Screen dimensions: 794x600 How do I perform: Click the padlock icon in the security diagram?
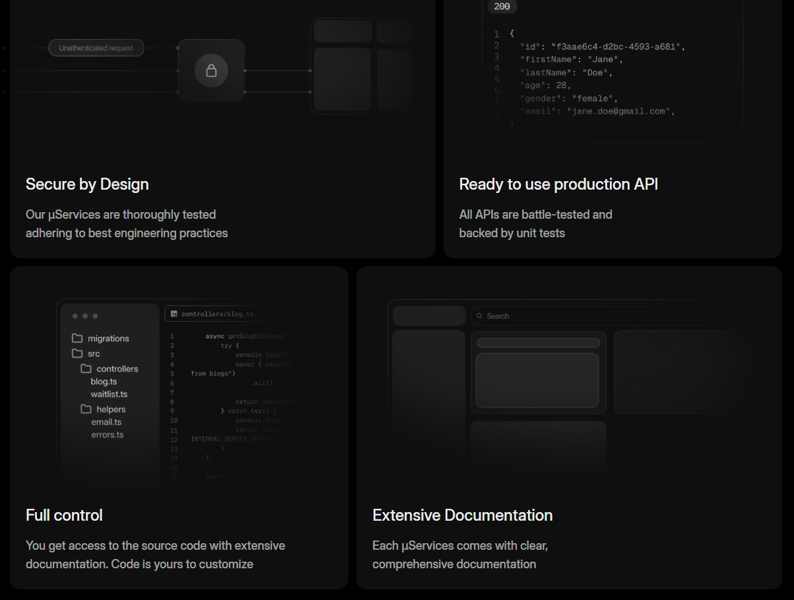(211, 70)
